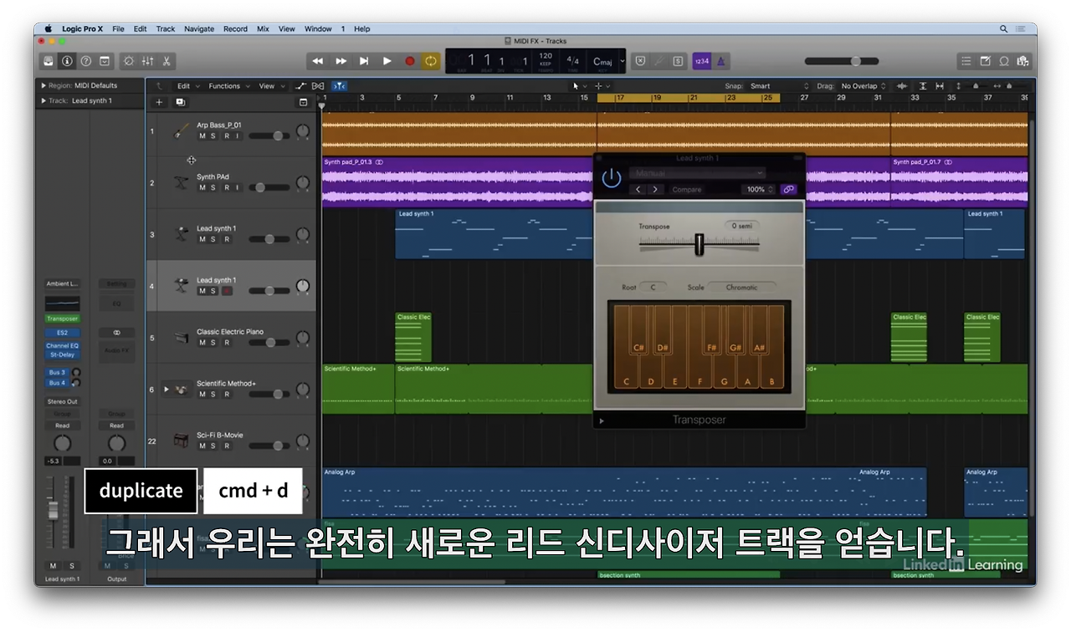The image size is (1071, 632).
Task: Fast forward the playhead
Action: coord(341,61)
